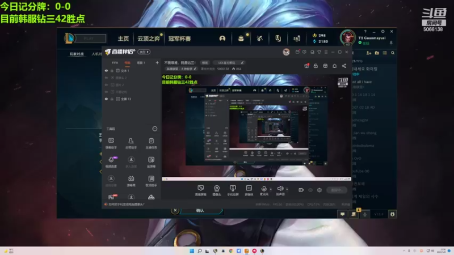This screenshot has width=454, height=255.
Task: Add a 直播屏幕 screen capture source
Action: point(201,190)
